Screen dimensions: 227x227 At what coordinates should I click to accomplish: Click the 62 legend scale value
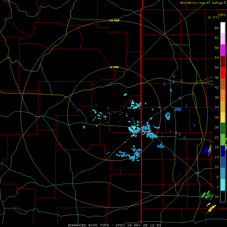pyautogui.click(x=217, y=38)
